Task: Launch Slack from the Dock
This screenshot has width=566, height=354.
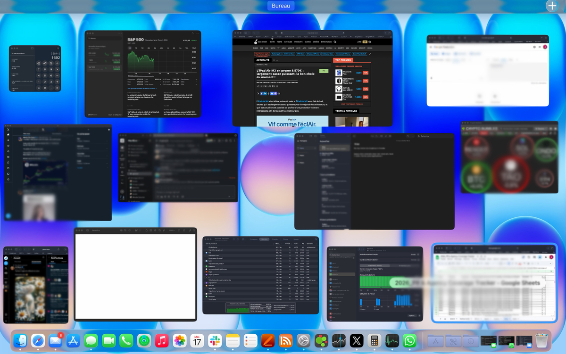Action: [x=215, y=340]
